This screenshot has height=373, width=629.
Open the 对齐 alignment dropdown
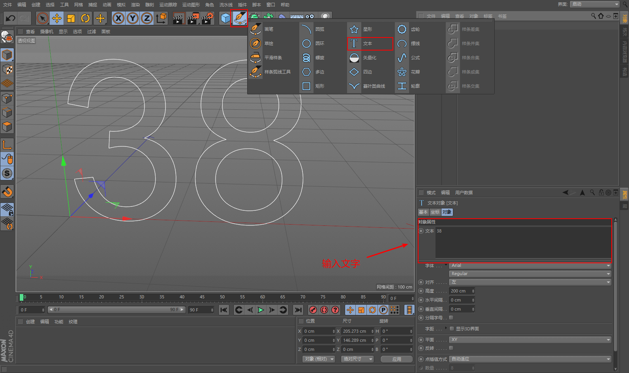(530, 282)
